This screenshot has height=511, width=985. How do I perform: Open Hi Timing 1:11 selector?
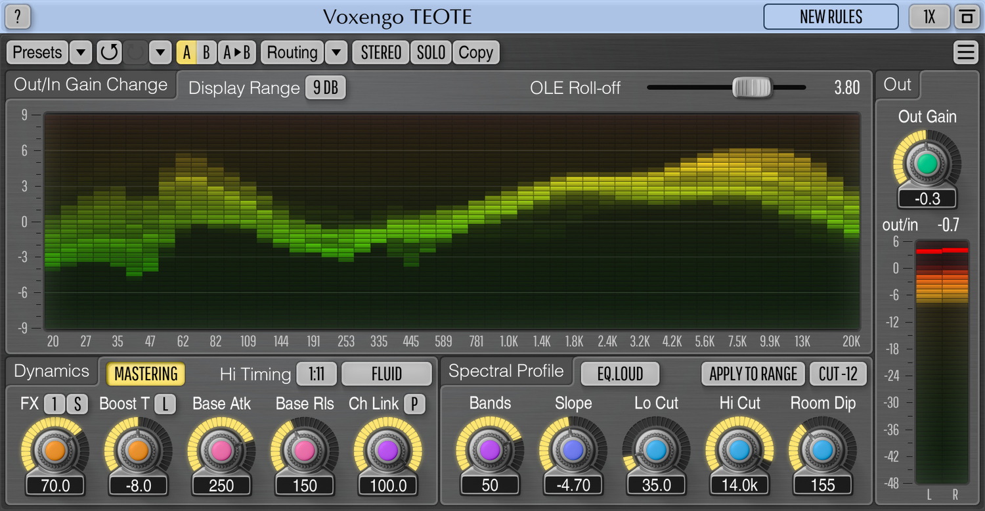pos(317,374)
